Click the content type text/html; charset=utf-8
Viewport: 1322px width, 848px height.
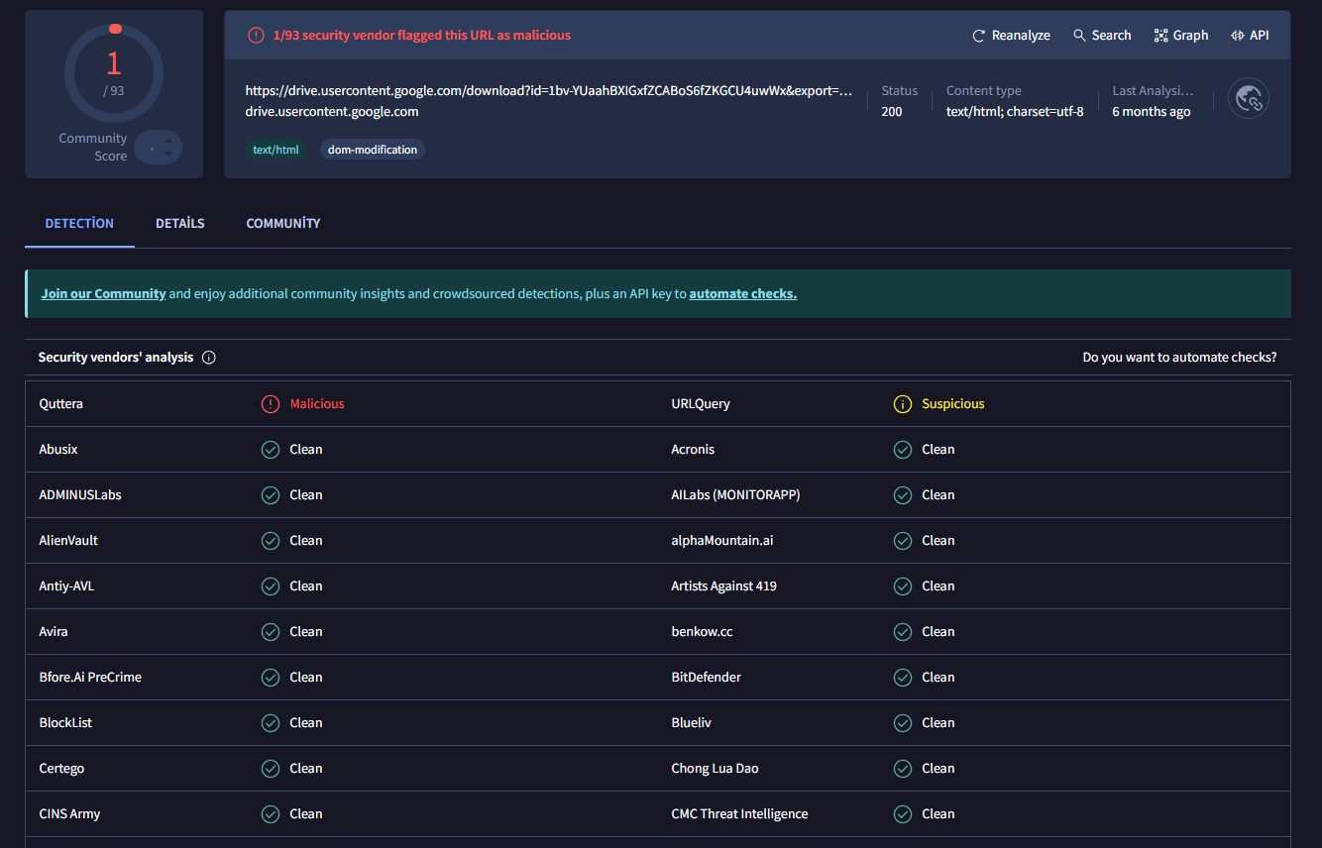coord(1015,112)
